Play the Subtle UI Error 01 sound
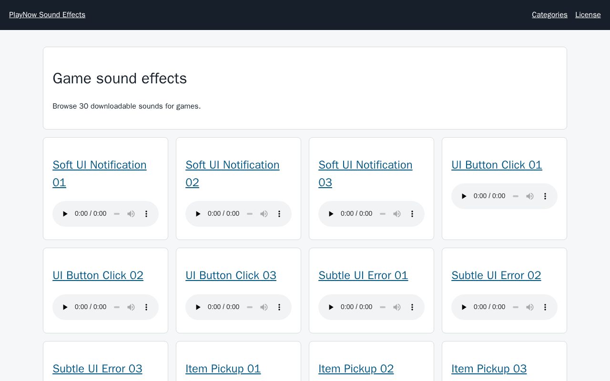This screenshot has height=381, width=610. pyautogui.click(x=331, y=307)
